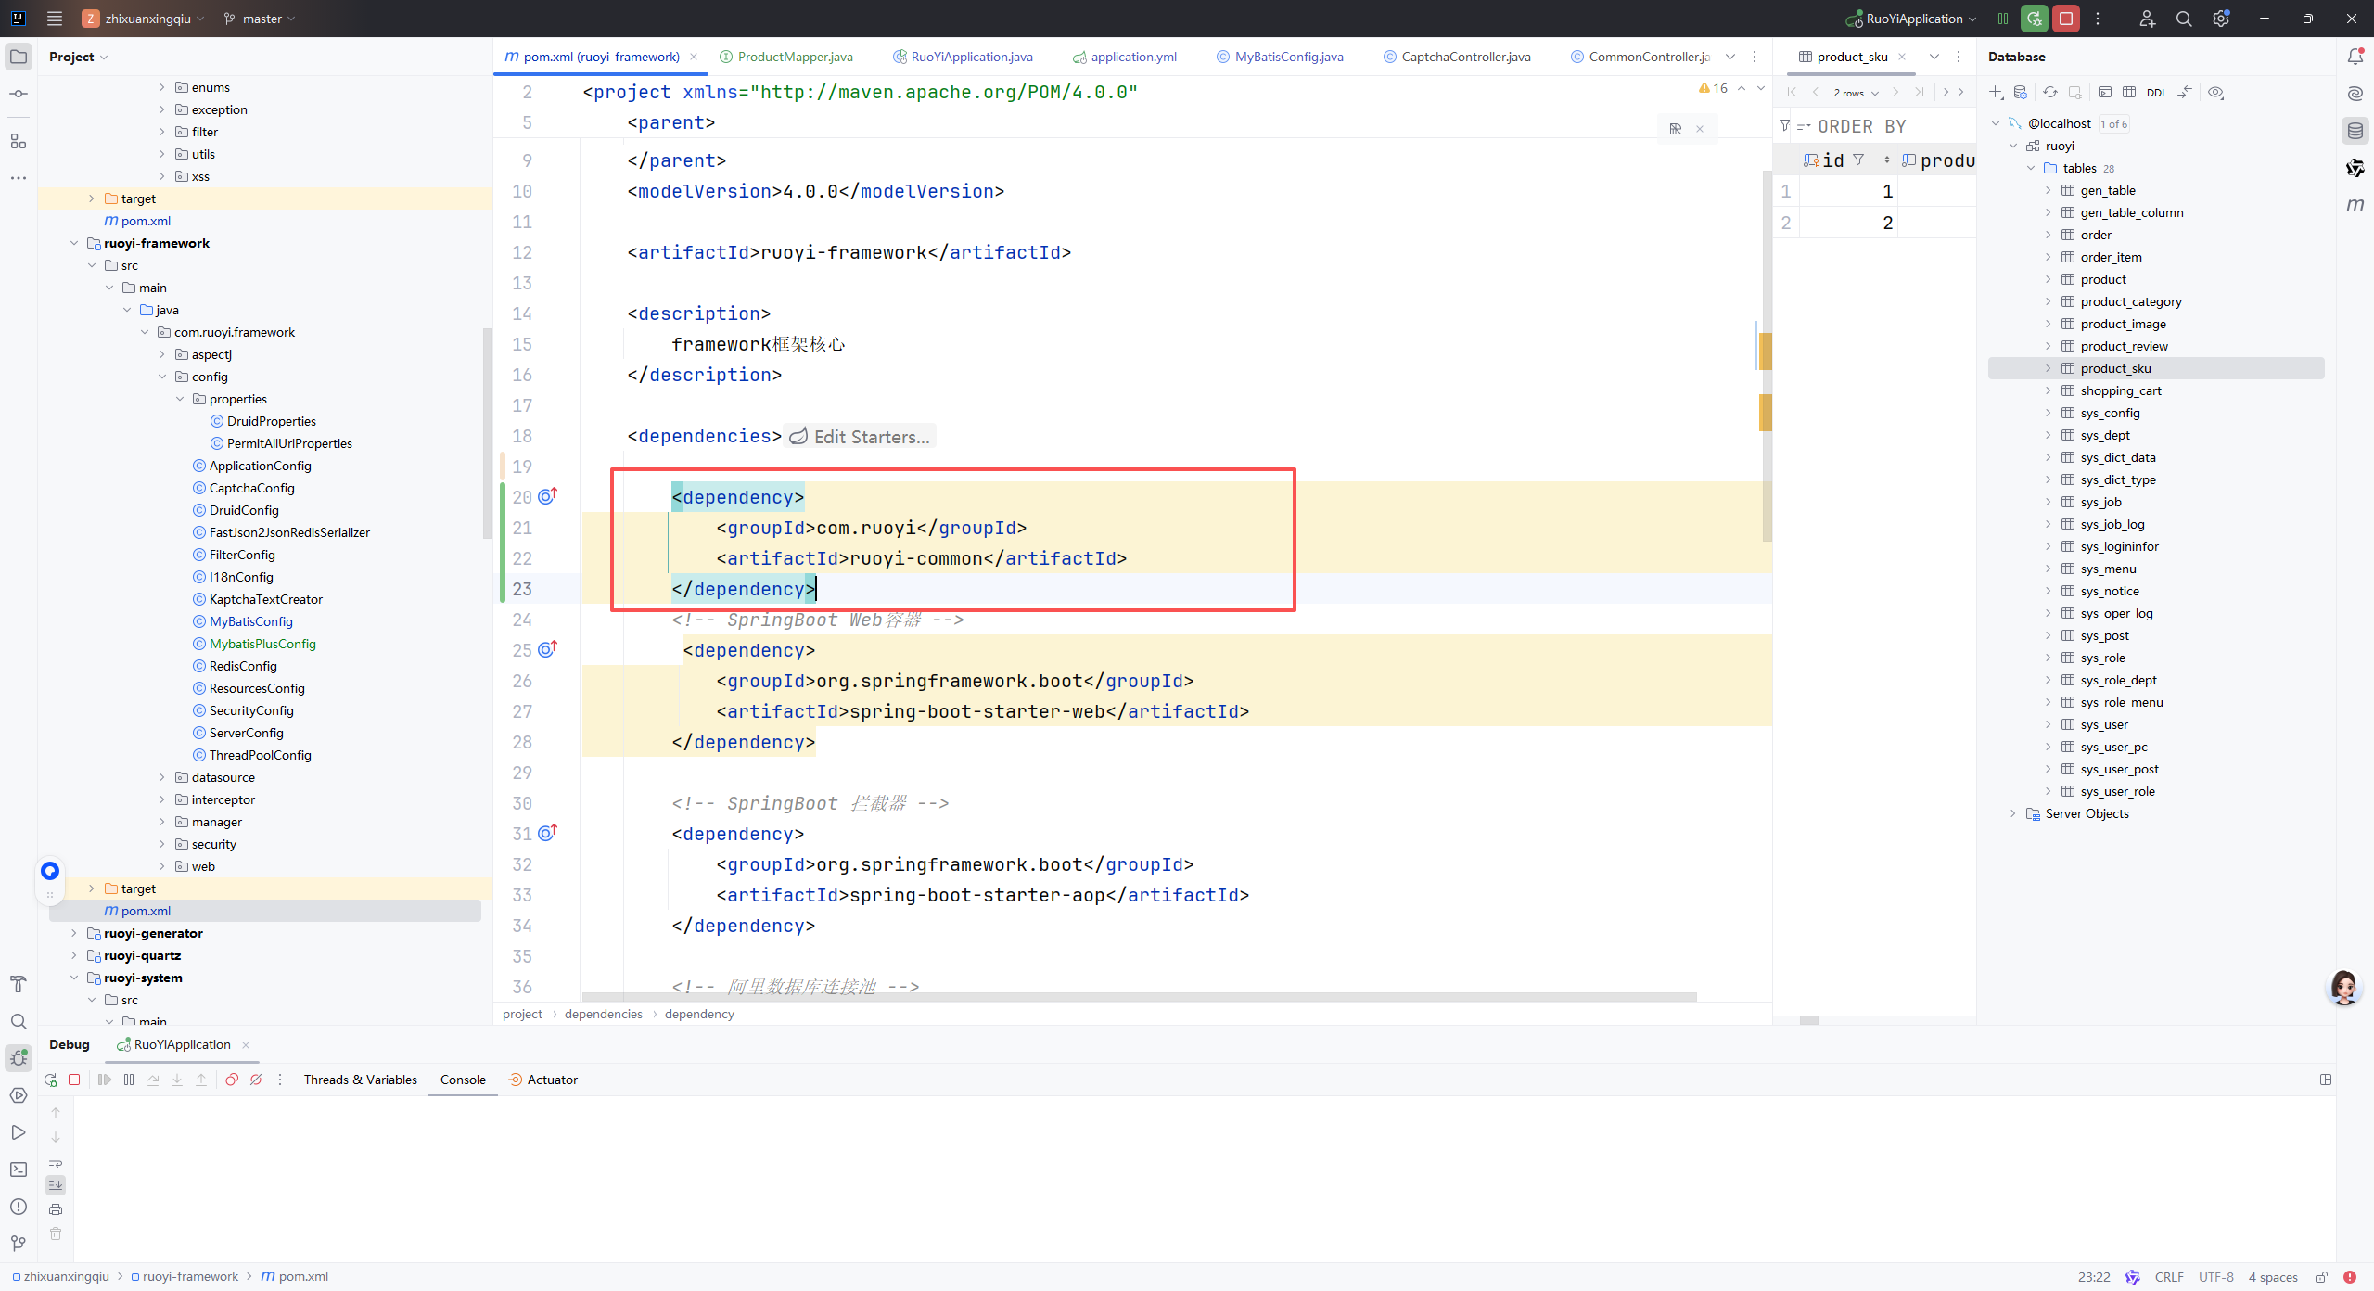The height and width of the screenshot is (1291, 2374).
Task: Open the Terminal tool window from the left sidebar
Action: (19, 1170)
